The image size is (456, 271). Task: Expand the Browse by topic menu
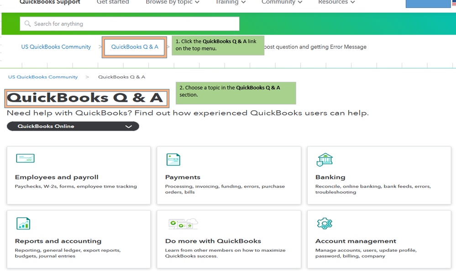(x=173, y=2)
